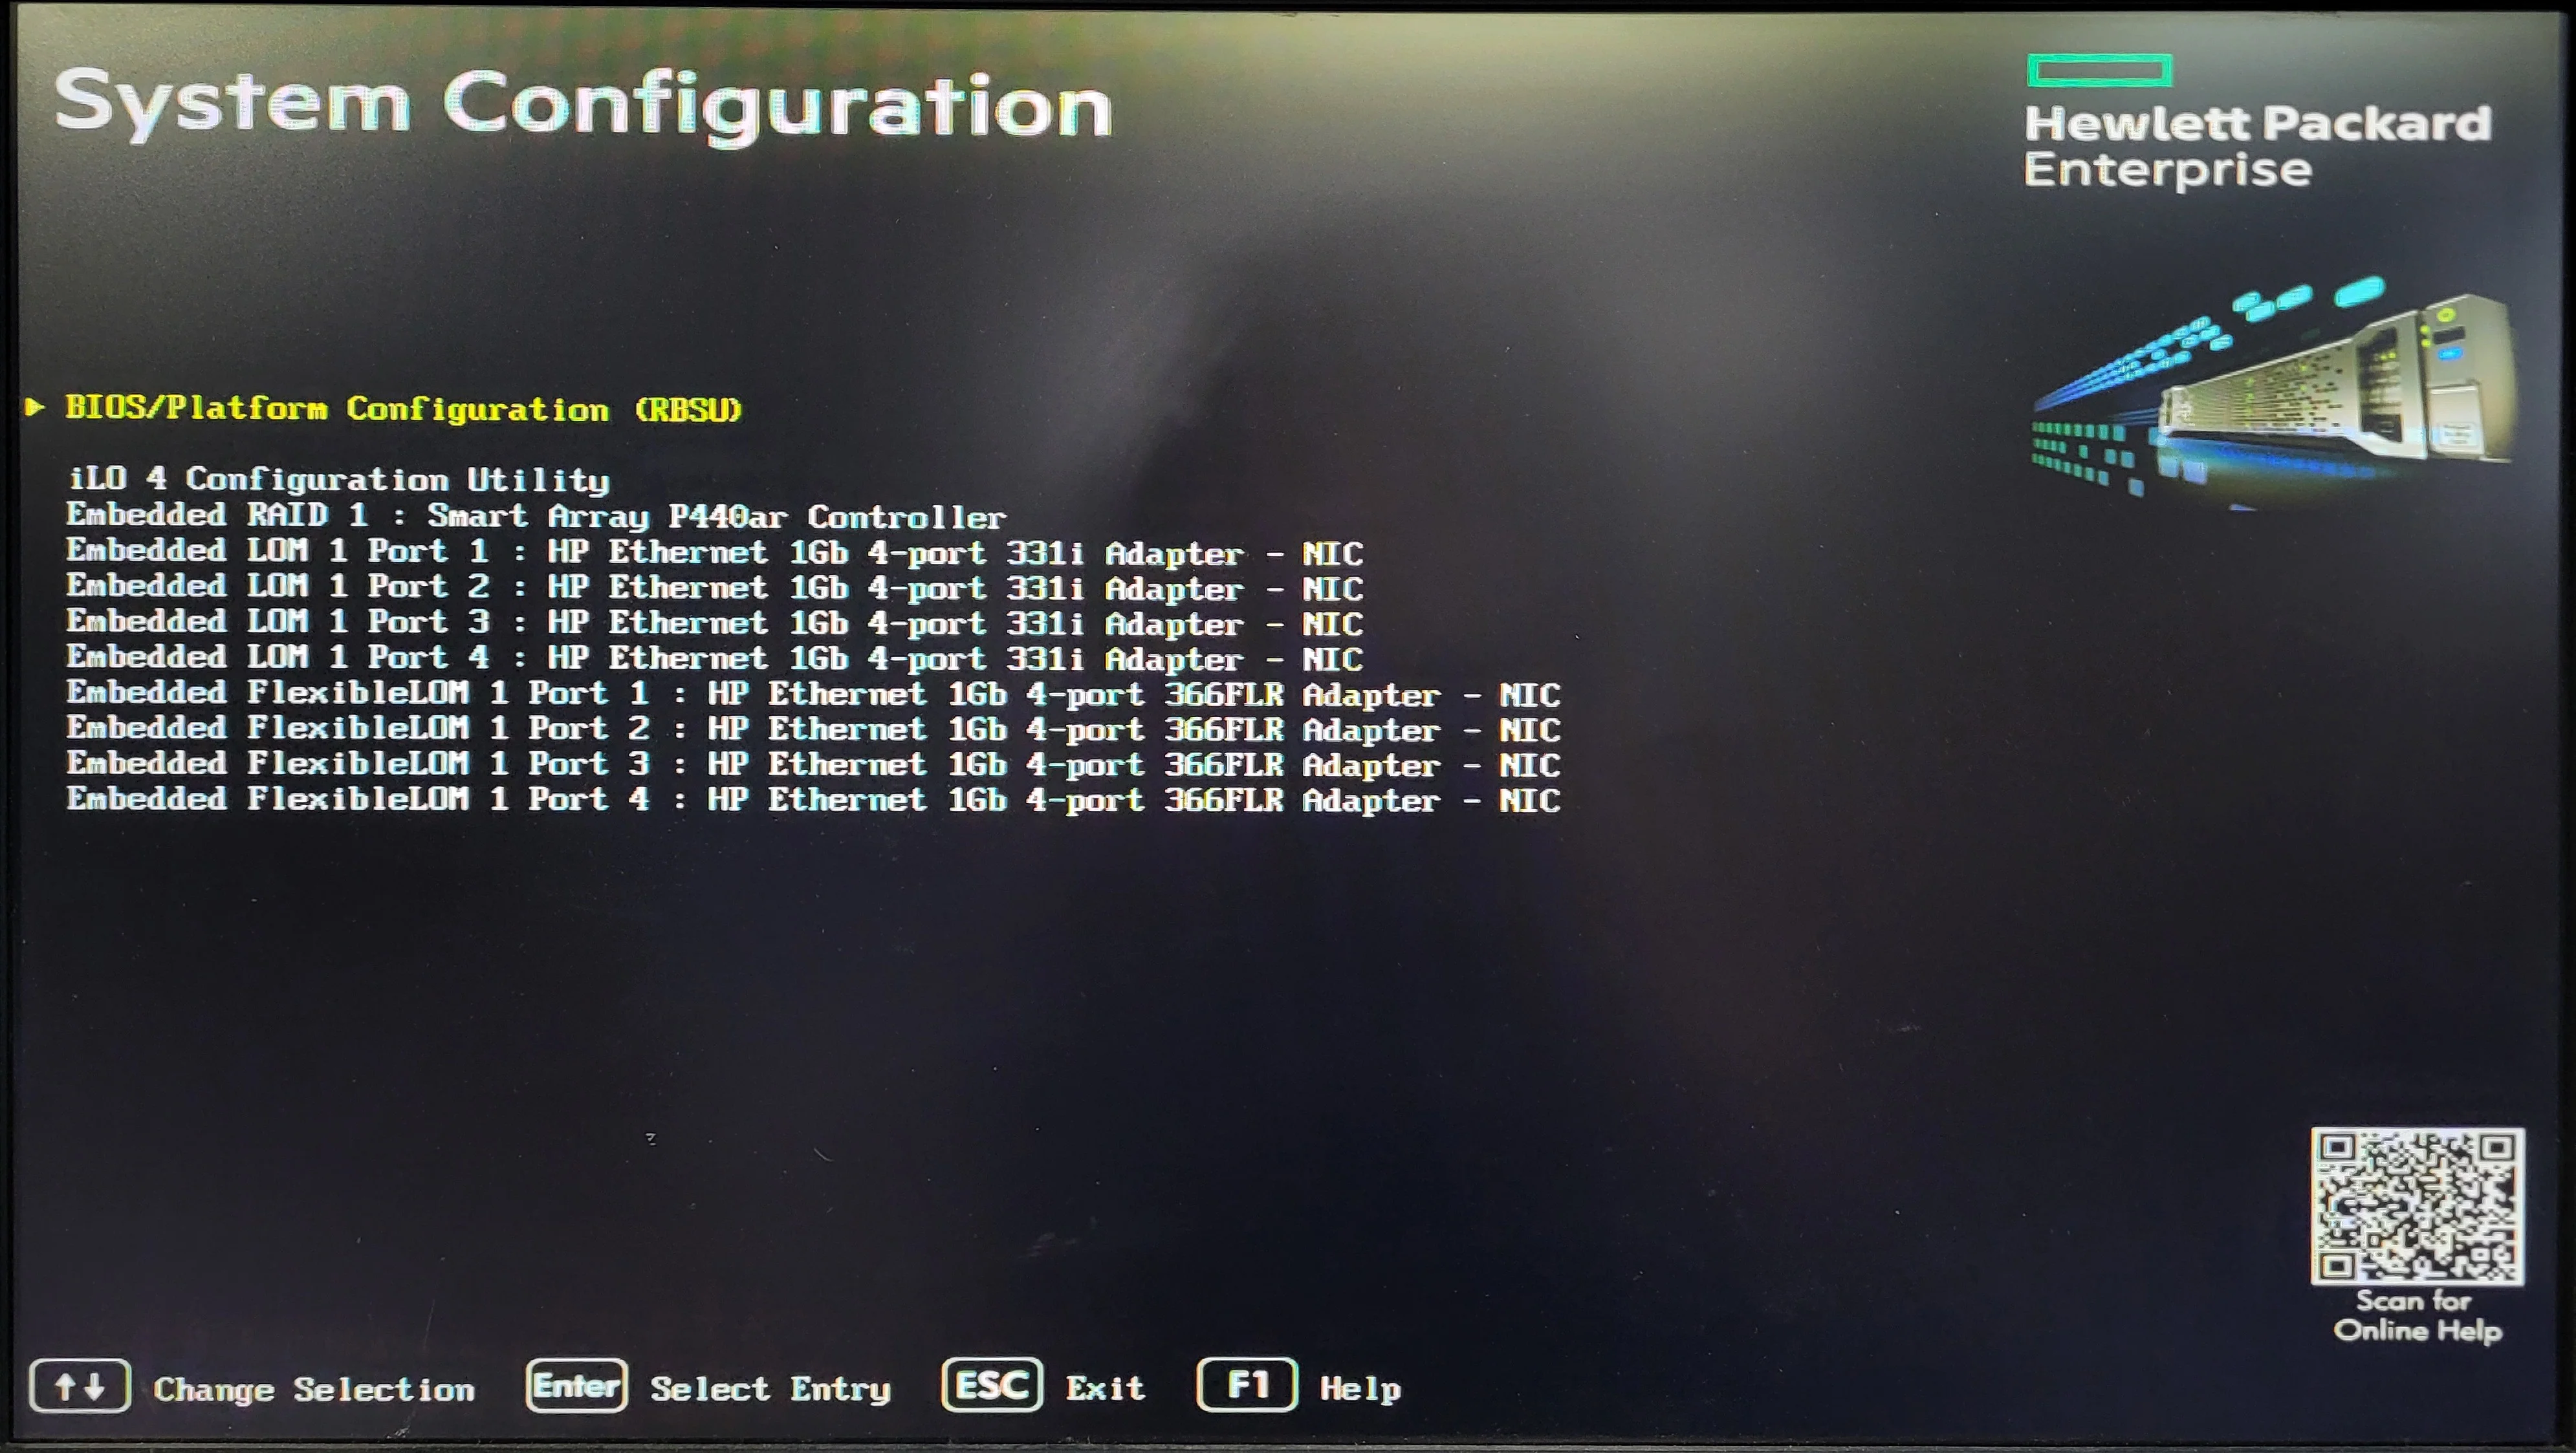Click the yellow arrow beside BIOS/Platform Configuration
Screen dimensions: 2576x1453
click(35, 405)
